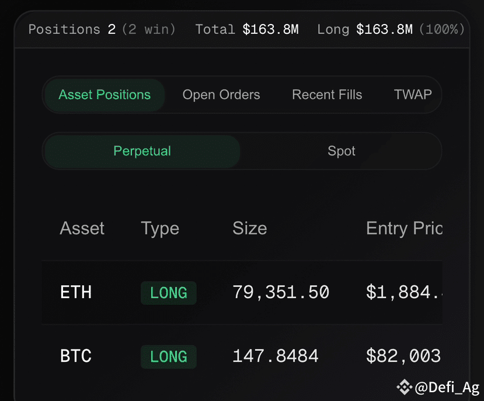Select the TWAP tab
This screenshot has height=401, width=484.
coord(413,94)
